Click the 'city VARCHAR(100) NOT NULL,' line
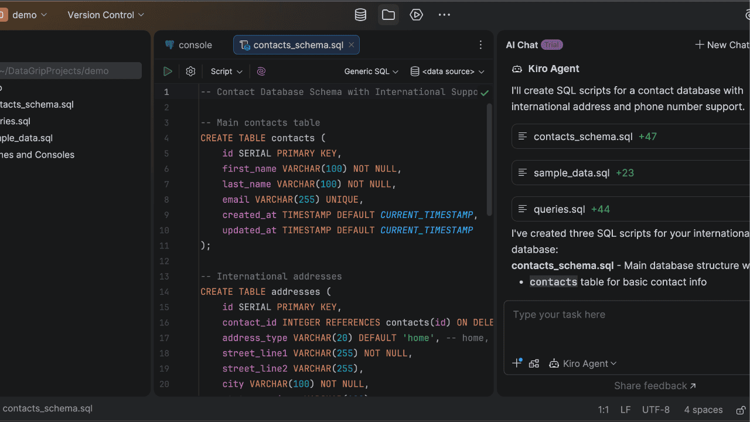The image size is (750, 422). [x=296, y=384]
